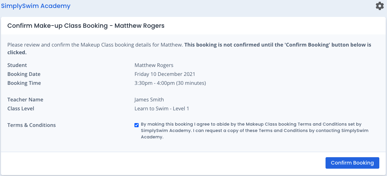Uncheck the Terms & Conditions checkbox
The width and height of the screenshot is (387, 176).
coord(137,125)
